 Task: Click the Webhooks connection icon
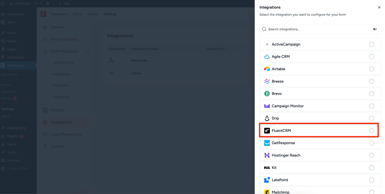111,60
